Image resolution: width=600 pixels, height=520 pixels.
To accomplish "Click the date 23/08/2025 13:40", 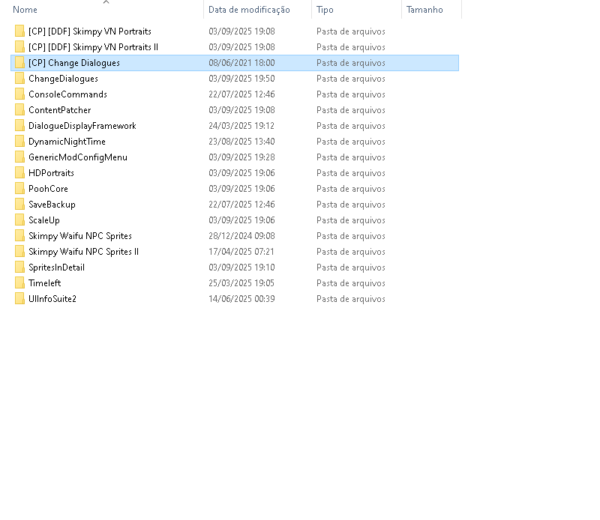I will 241,142.
